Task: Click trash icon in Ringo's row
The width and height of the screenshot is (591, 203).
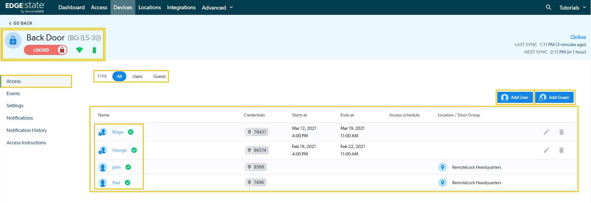Action: pos(561,132)
